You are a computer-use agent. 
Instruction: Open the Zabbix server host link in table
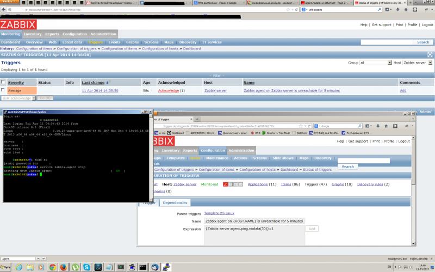tap(215, 90)
